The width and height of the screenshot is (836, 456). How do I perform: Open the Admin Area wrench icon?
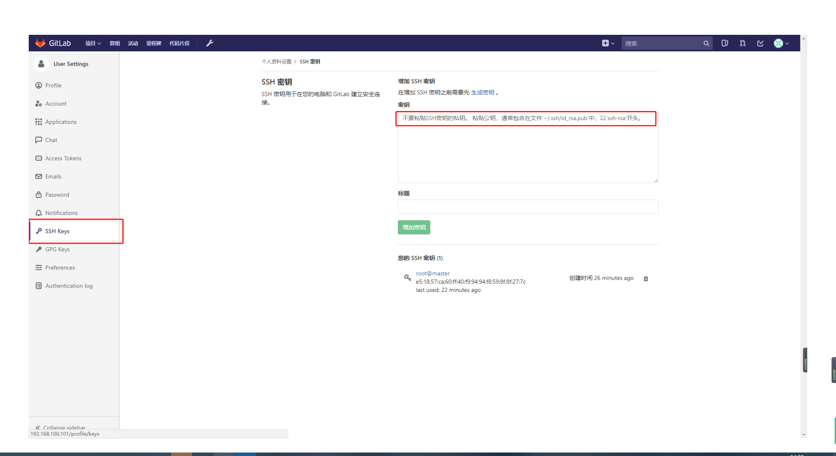click(x=209, y=43)
